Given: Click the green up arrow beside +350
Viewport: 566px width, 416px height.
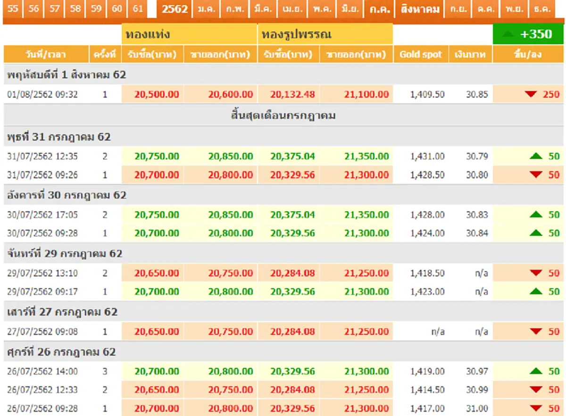Looking at the screenshot, I should (x=509, y=34).
